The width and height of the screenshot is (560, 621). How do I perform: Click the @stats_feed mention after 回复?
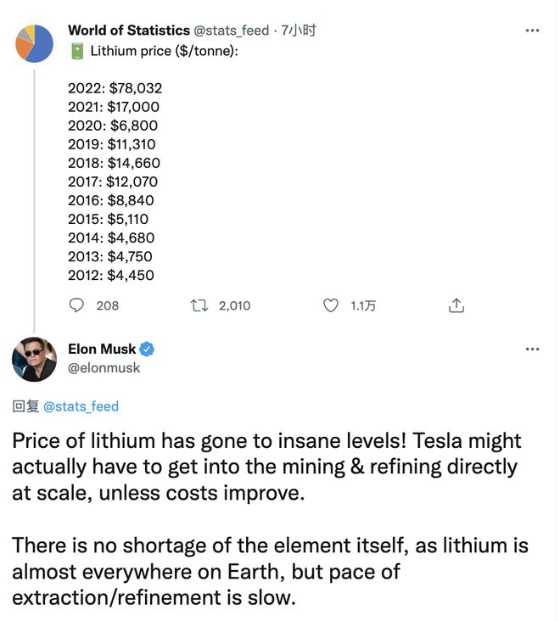[x=81, y=406]
